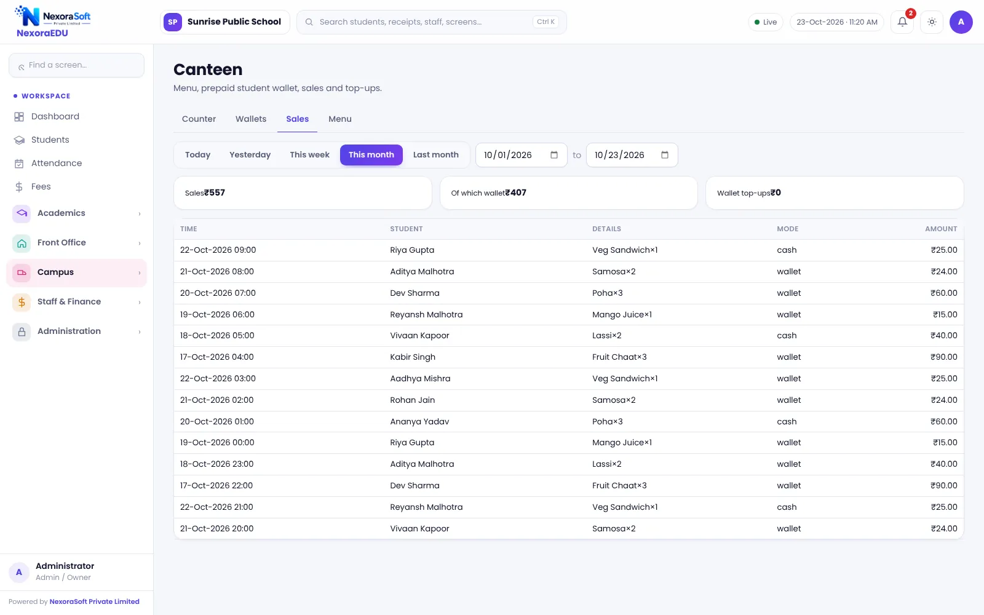984x615 pixels.
Task: Toggle the light/dark theme icon
Action: click(932, 22)
